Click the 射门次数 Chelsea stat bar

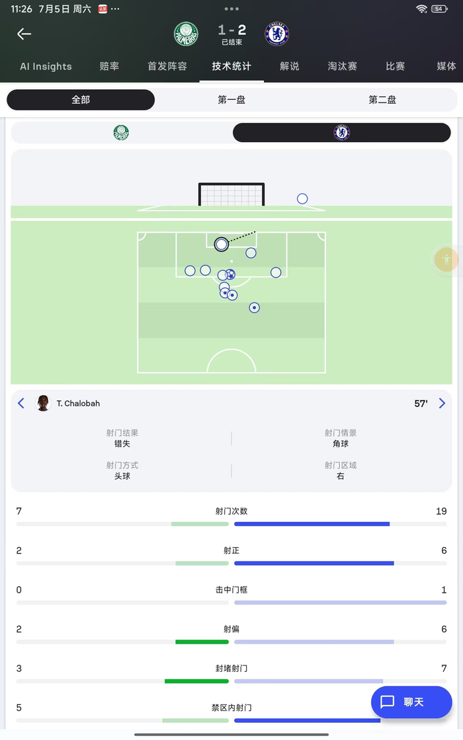click(x=312, y=524)
